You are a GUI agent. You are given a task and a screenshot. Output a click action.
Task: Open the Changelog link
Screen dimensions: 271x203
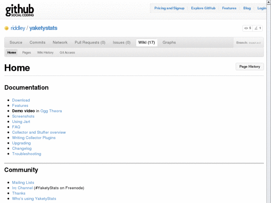click(22, 148)
